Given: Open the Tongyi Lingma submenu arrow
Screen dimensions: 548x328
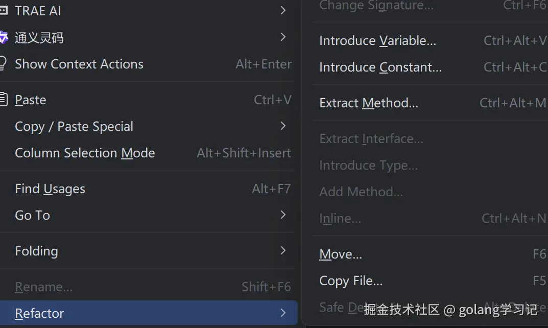Looking at the screenshot, I should [x=283, y=37].
